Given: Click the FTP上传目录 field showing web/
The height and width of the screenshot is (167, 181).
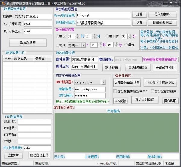Looking at the screenshot, I should coord(37,148).
